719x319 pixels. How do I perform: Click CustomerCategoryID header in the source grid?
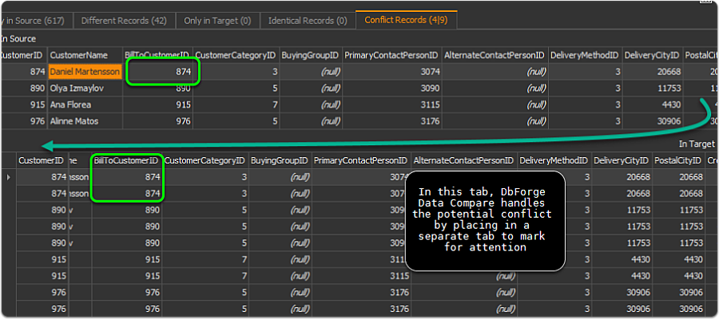(236, 55)
